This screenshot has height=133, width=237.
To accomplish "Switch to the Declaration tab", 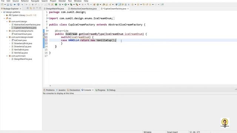I will click(73, 90).
